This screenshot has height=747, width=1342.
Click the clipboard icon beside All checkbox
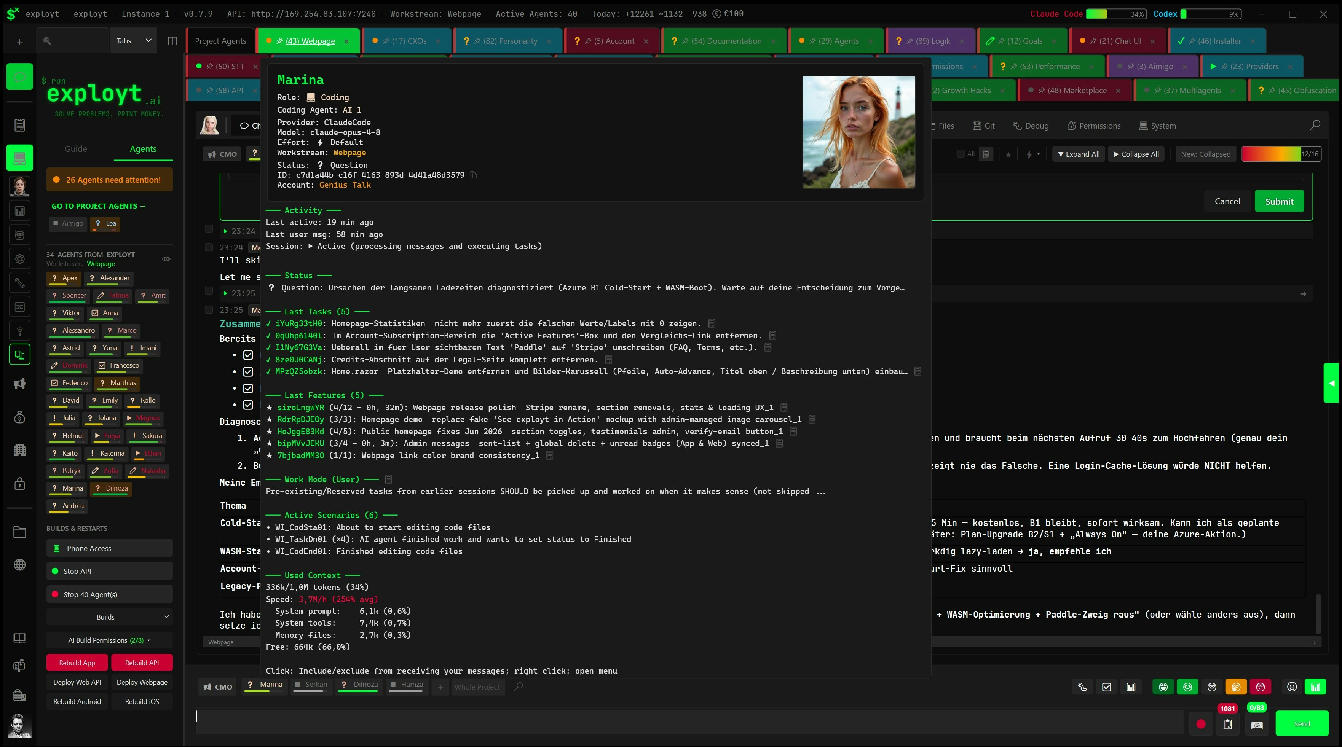pyautogui.click(x=986, y=154)
